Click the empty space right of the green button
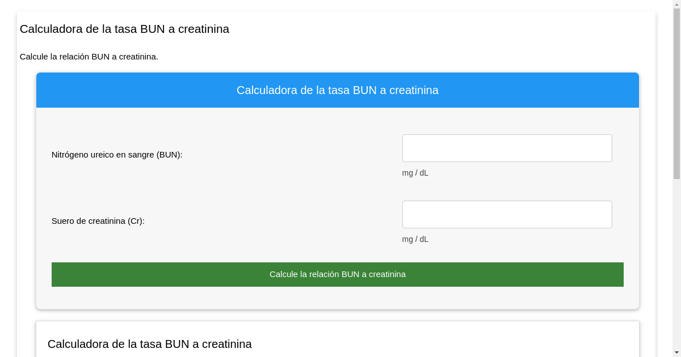681x357 pixels. pos(631,274)
